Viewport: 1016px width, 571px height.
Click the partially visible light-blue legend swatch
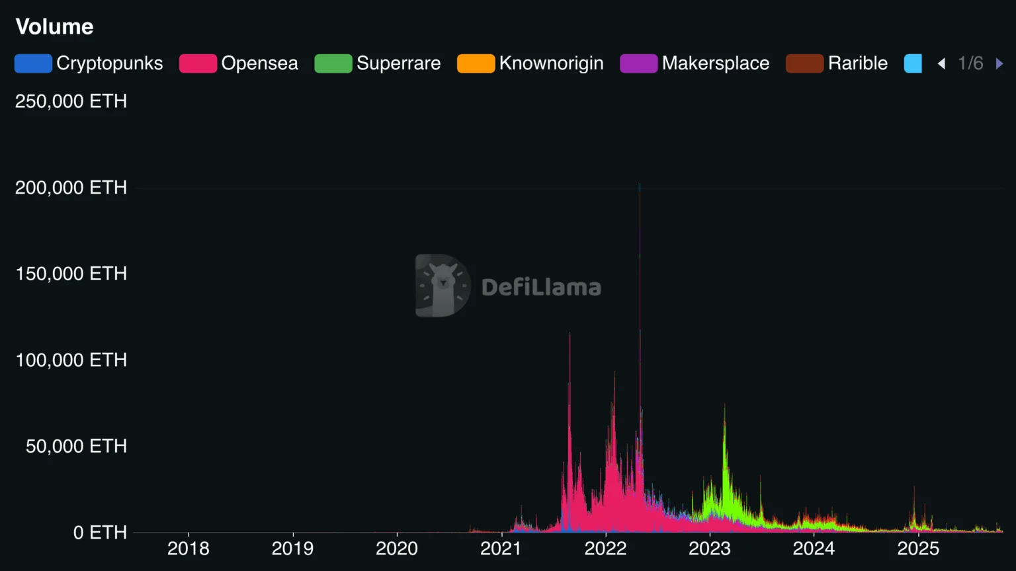tap(913, 63)
